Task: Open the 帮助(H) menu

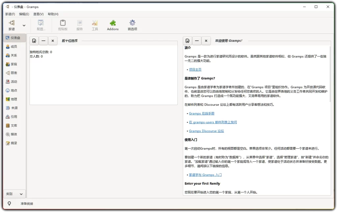Action: (52, 14)
